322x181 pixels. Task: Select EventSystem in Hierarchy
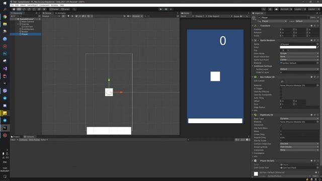pyautogui.click(x=28, y=29)
